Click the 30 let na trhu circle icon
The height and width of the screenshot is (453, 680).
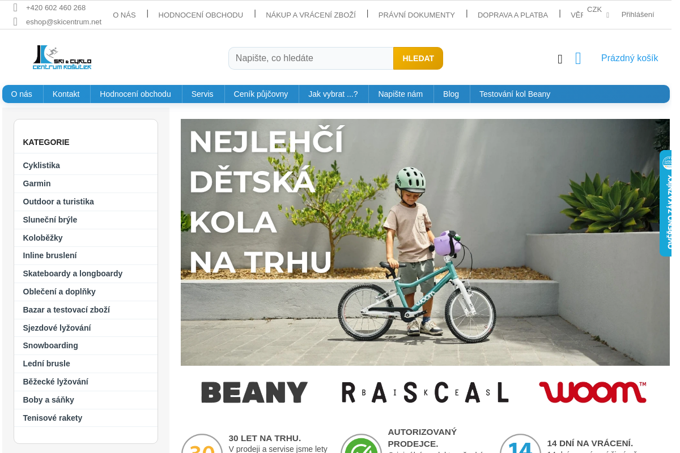pos(202,444)
